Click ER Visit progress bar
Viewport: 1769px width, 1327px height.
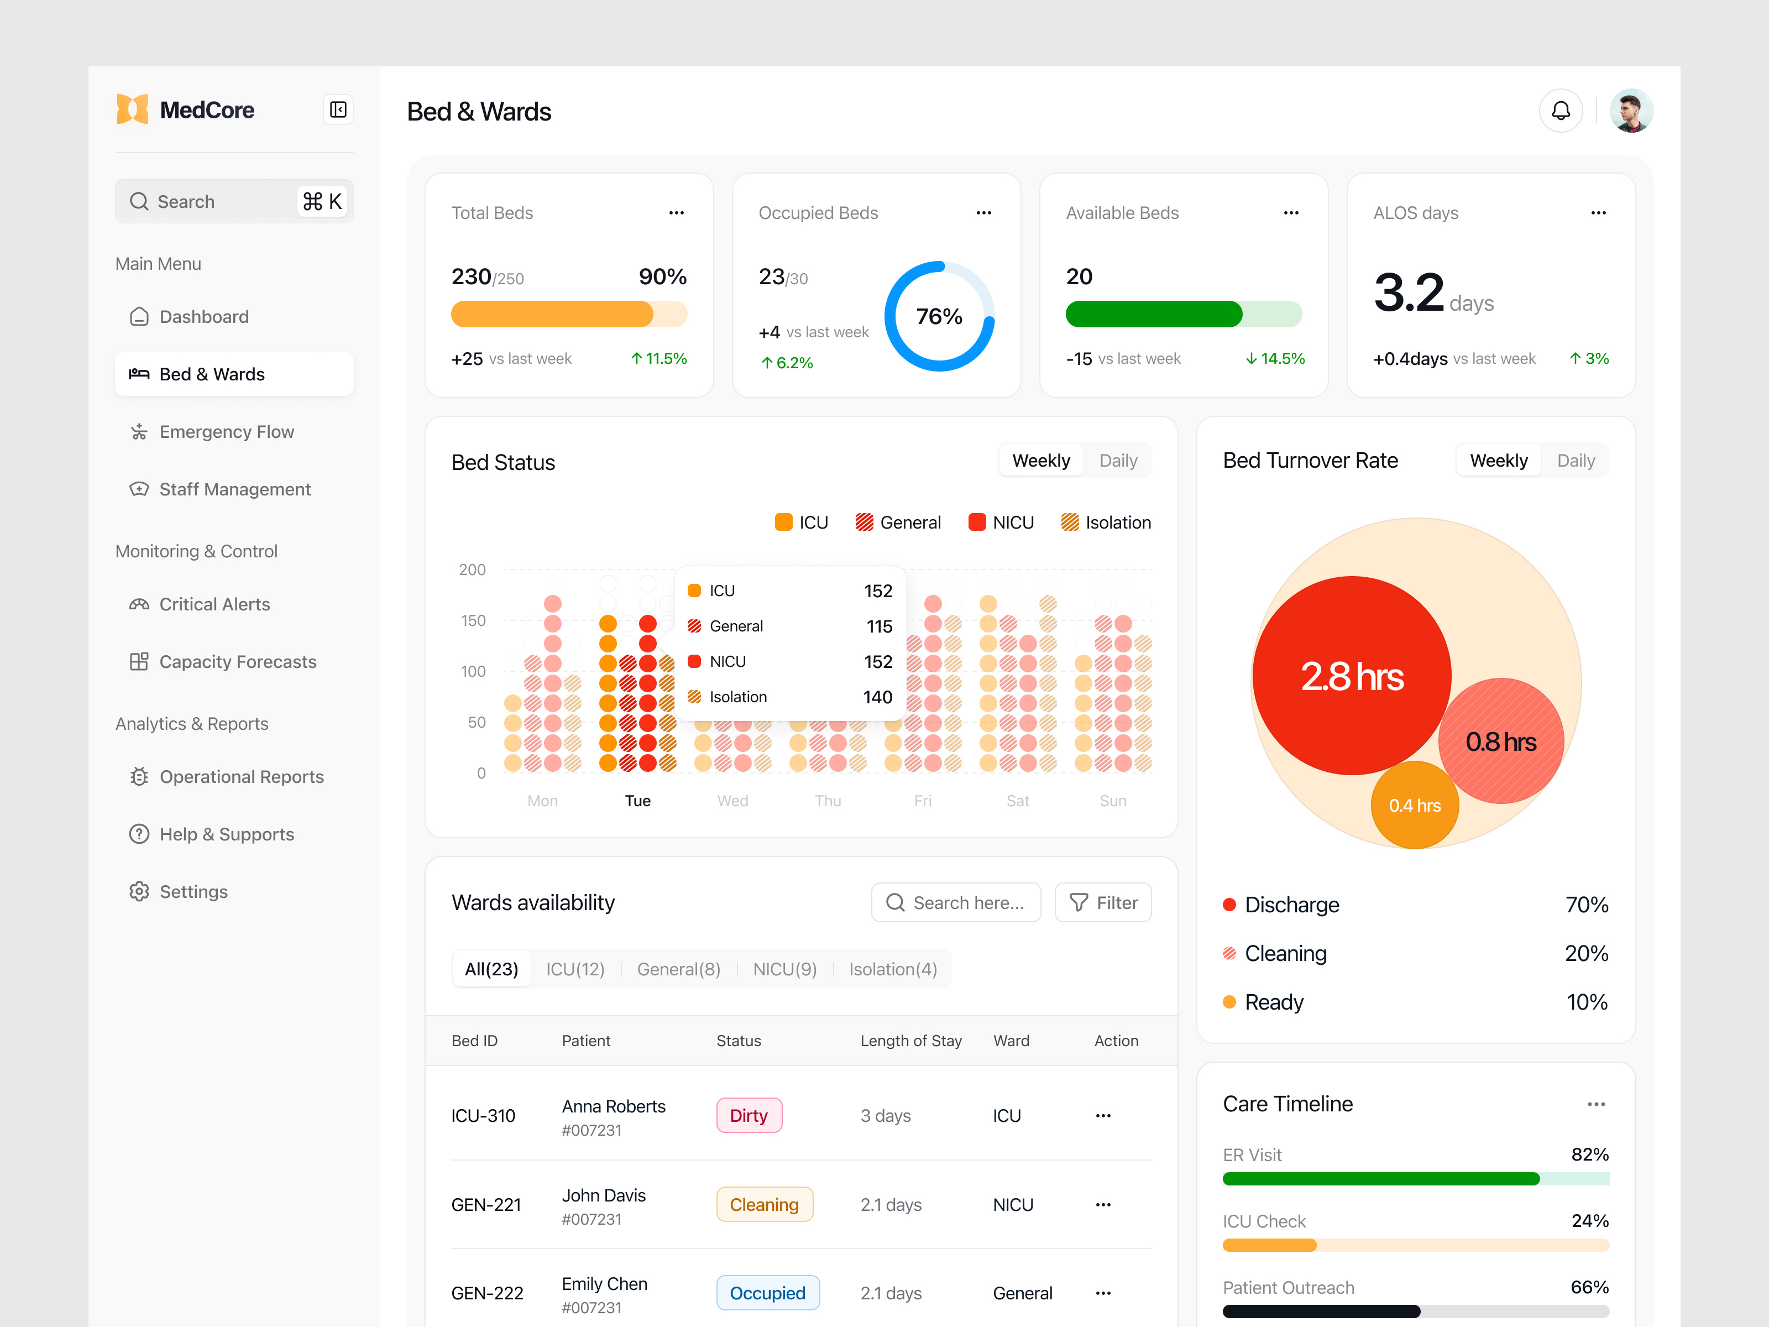point(1416,1179)
